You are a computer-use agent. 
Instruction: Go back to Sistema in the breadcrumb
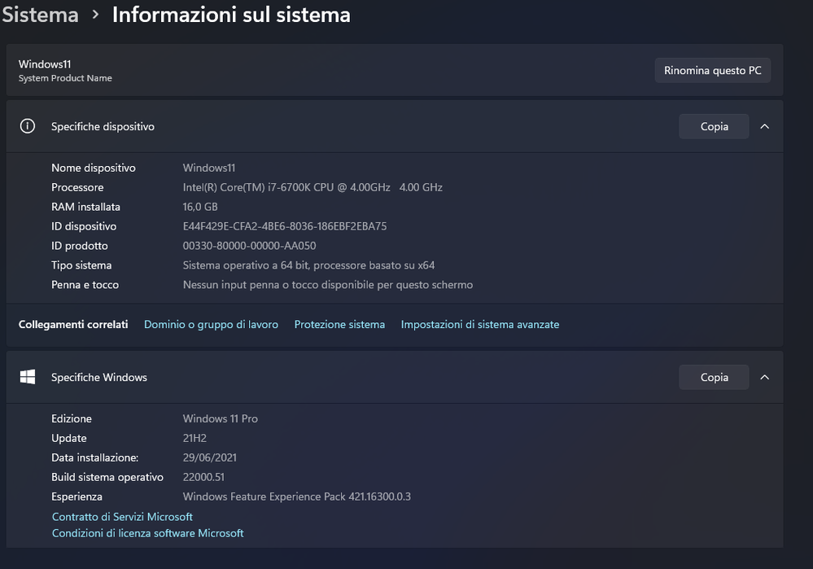click(41, 15)
